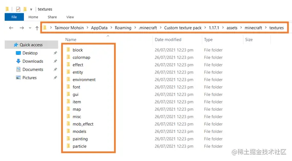This screenshot has height=161, width=292.
Task: Click date modified in particle row
Action: pos(174,146)
